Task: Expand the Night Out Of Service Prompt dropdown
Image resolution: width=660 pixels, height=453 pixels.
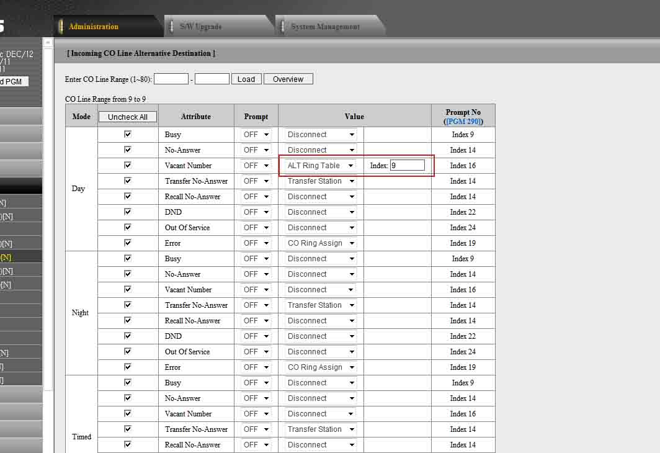Action: point(256,352)
